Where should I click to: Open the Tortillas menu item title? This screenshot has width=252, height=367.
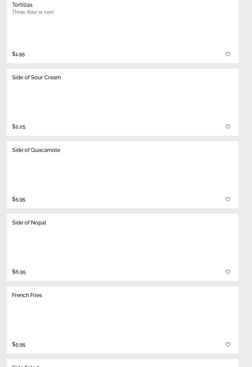22,5
